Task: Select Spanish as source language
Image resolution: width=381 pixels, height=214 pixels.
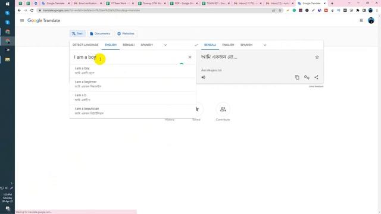Action: (x=146, y=45)
